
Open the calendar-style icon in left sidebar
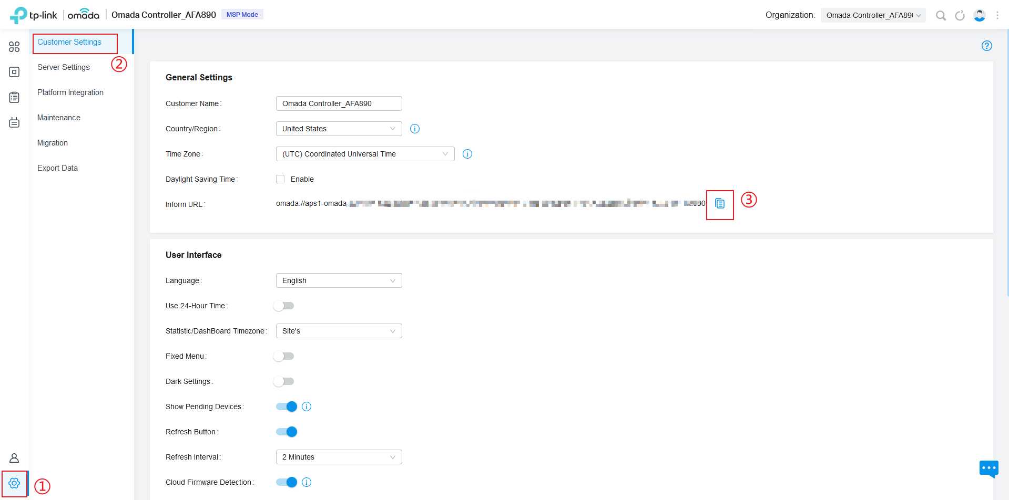click(14, 122)
